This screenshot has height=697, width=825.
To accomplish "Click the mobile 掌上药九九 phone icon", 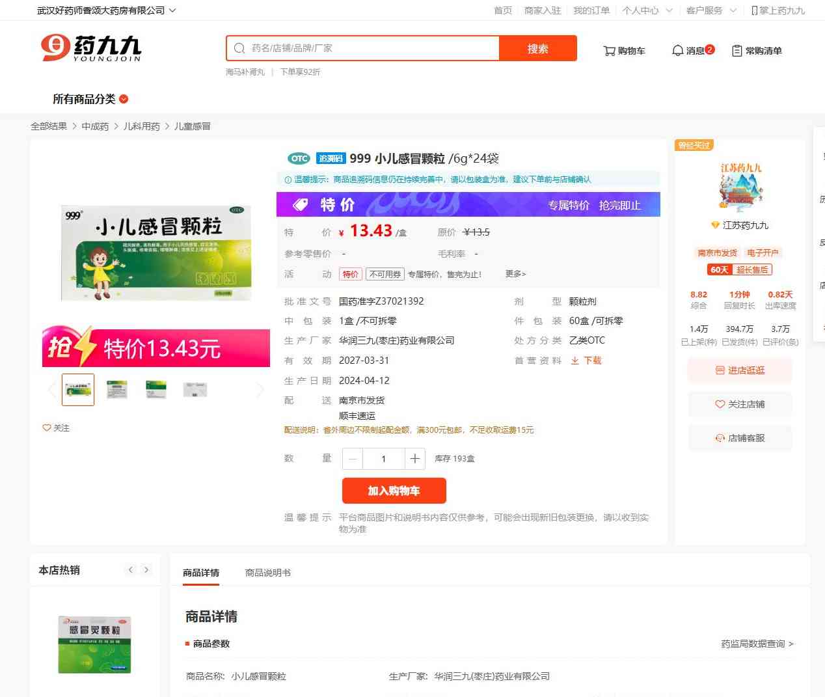I will click(x=754, y=10).
